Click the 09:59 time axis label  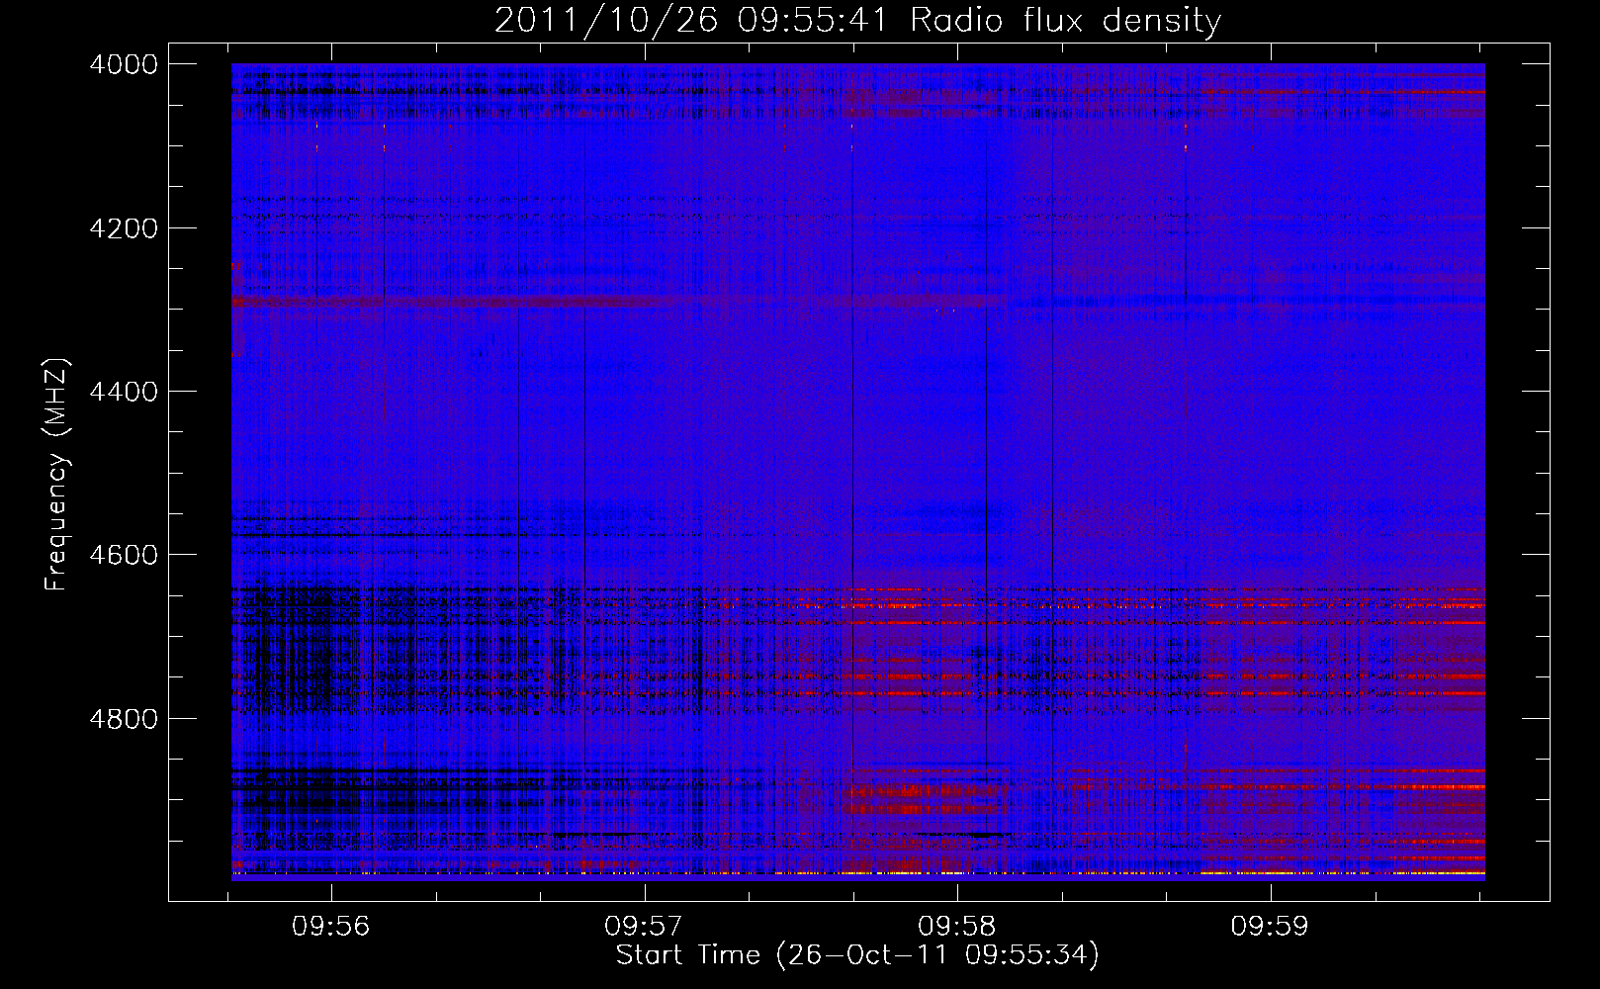click(1269, 926)
